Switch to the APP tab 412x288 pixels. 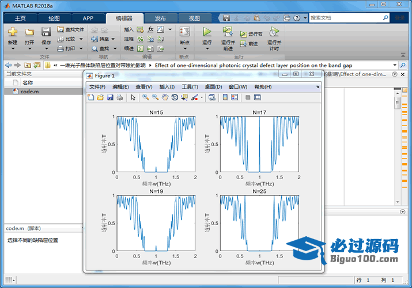click(x=88, y=18)
